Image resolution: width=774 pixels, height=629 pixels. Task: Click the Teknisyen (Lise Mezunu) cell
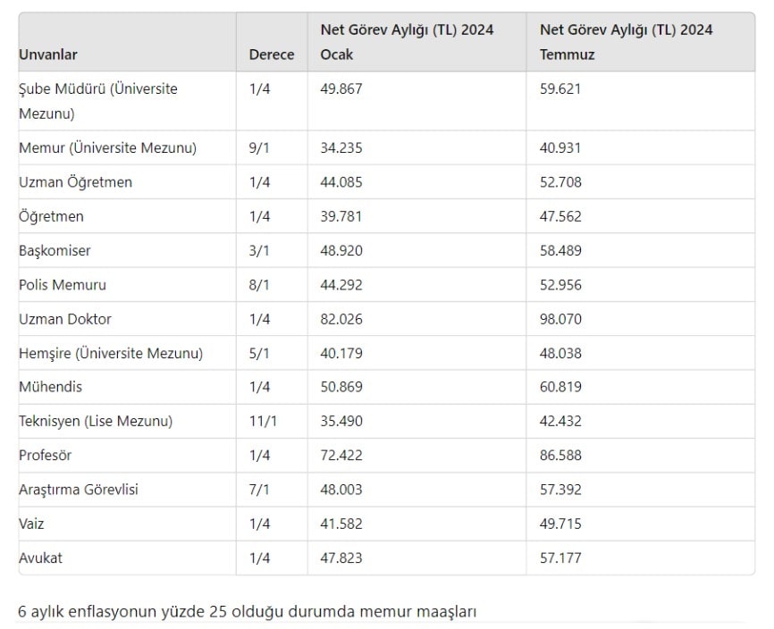point(96,421)
